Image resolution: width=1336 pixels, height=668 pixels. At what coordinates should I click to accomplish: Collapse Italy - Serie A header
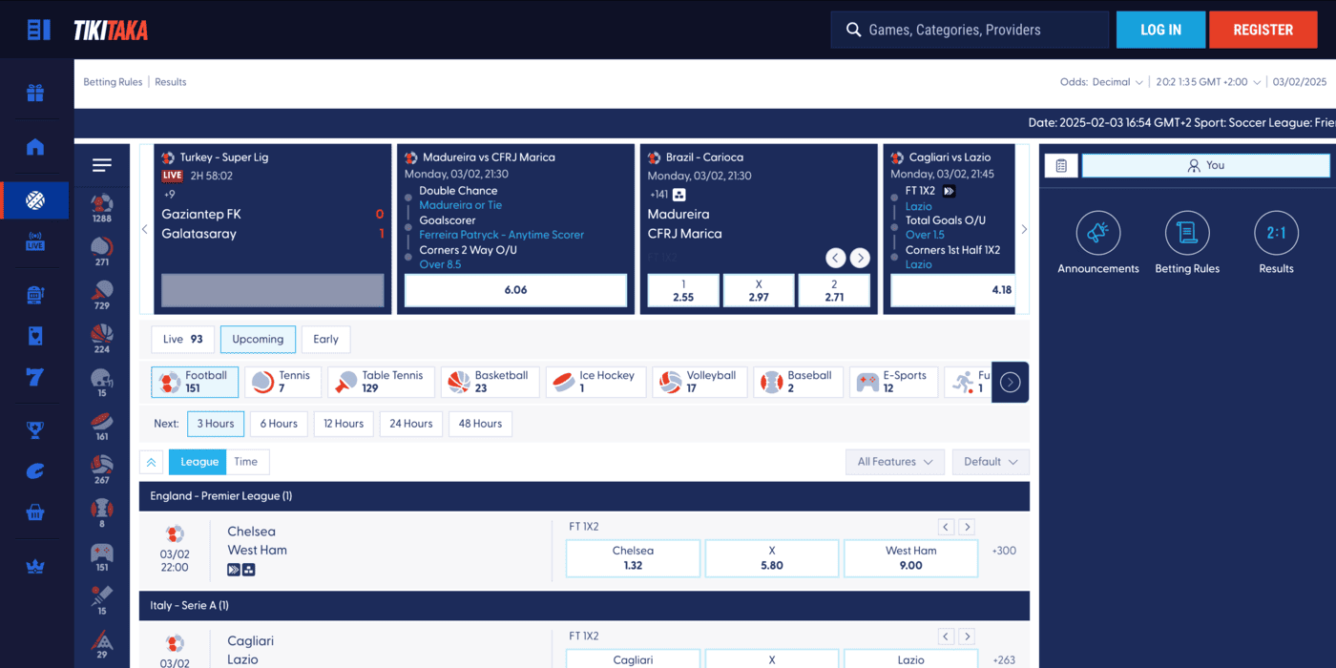coord(584,605)
